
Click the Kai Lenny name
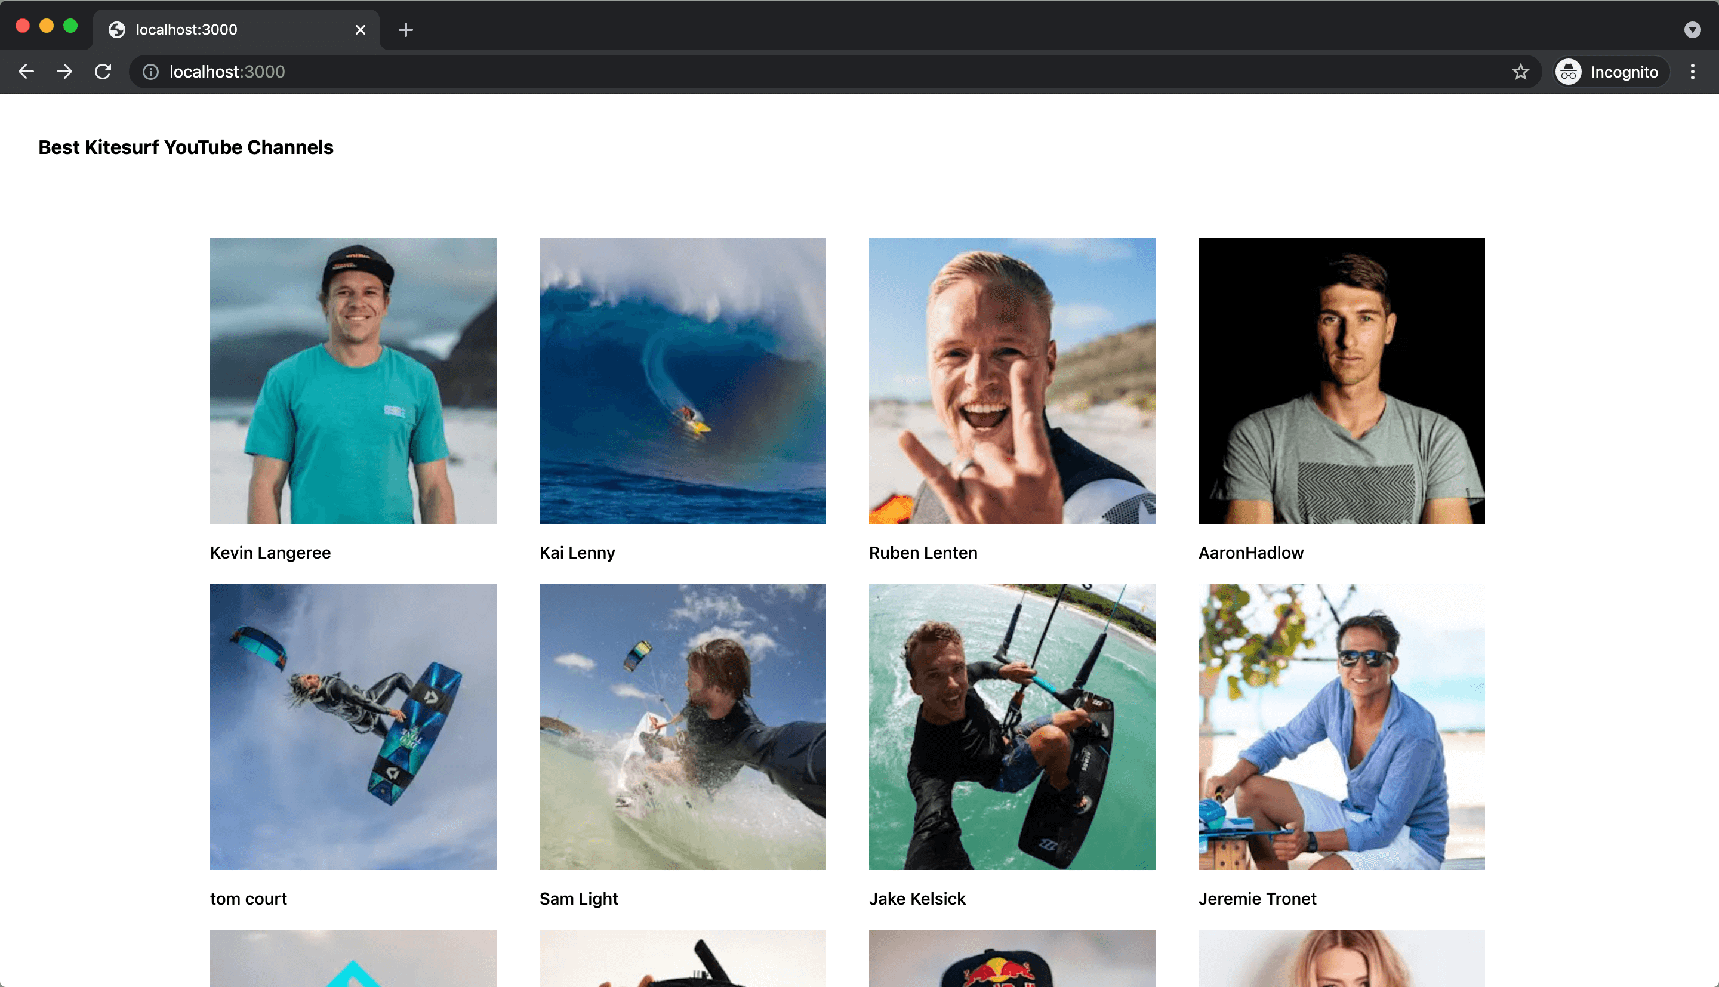pos(578,553)
